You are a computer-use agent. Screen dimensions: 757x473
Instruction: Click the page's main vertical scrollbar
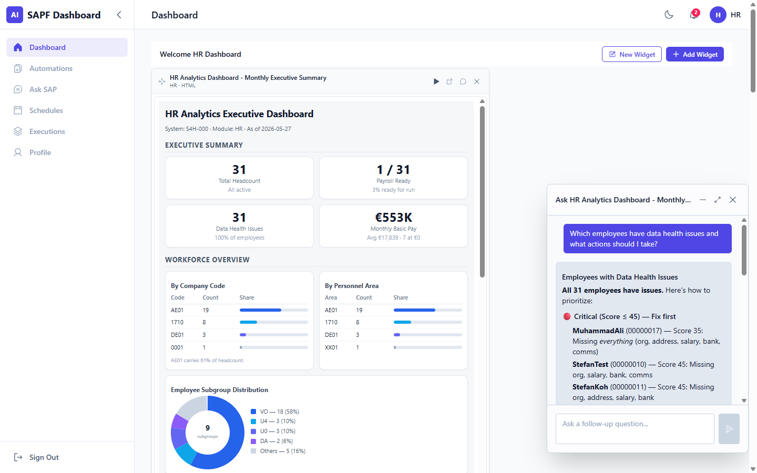point(753,52)
